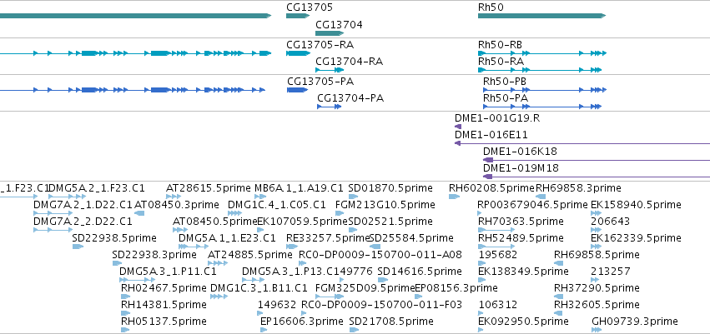Click the RC0-DP0009-150700-011-F03 label

[x=382, y=305]
